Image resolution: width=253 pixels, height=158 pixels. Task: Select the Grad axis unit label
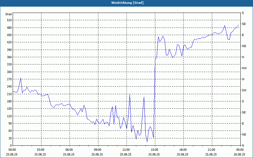click(x=9, y=14)
